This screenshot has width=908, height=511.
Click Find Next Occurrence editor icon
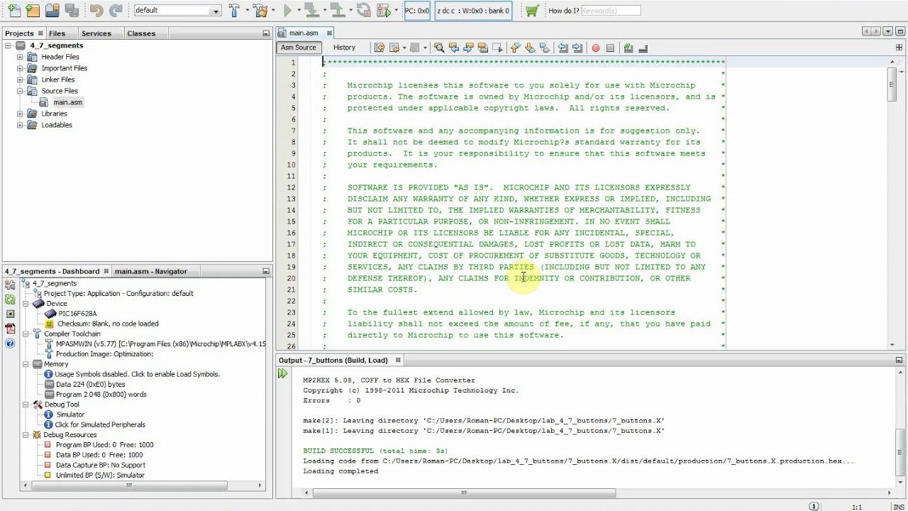tap(468, 48)
